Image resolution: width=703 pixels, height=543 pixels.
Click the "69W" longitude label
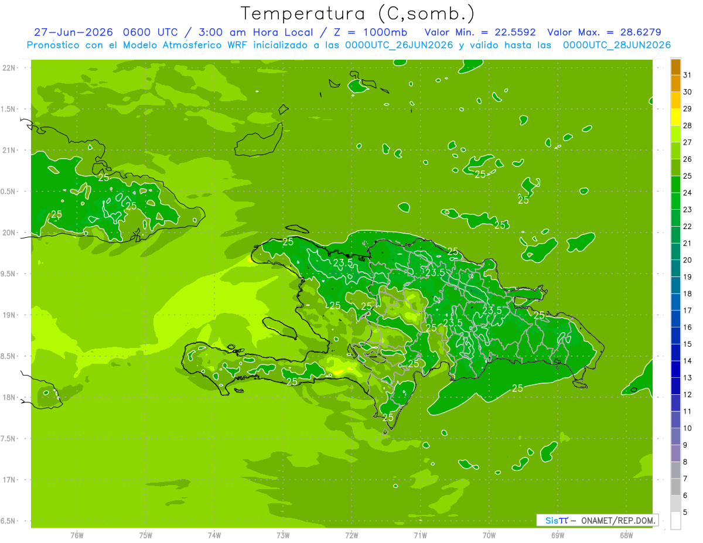(558, 535)
